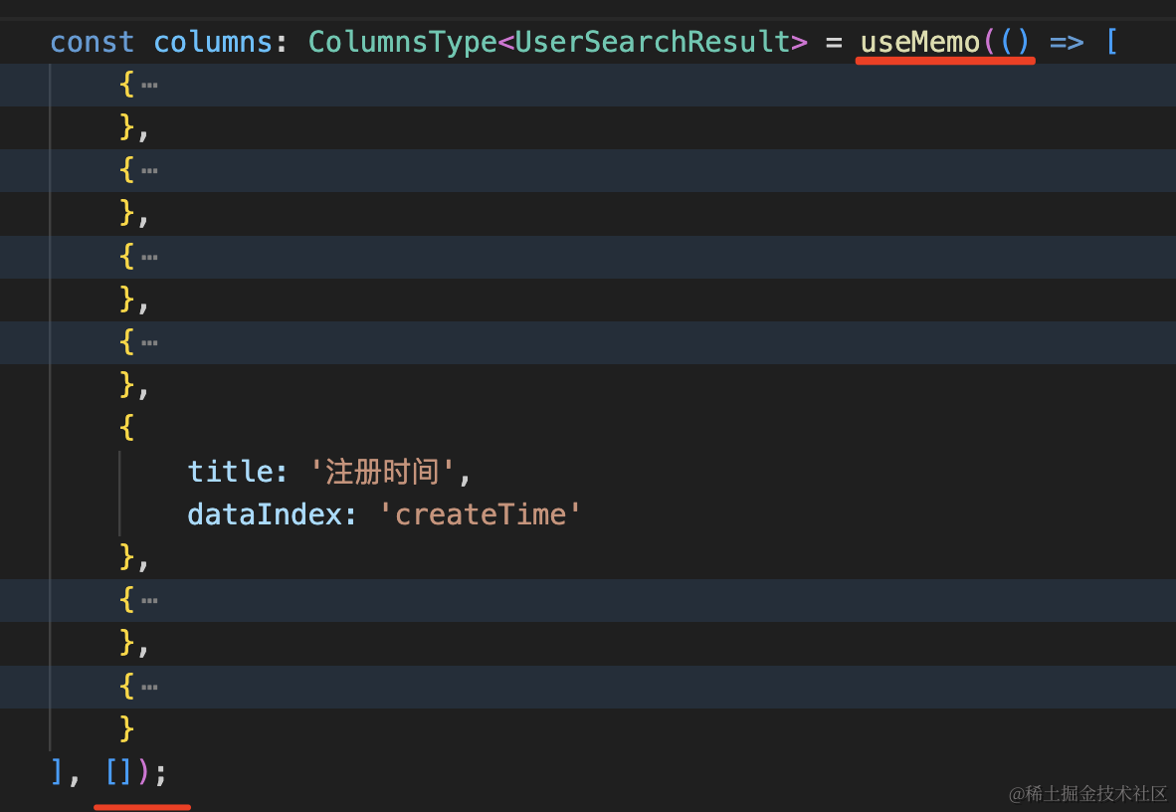
Task: Expand the second folded object's ellipsis marker
Action: [149, 171]
